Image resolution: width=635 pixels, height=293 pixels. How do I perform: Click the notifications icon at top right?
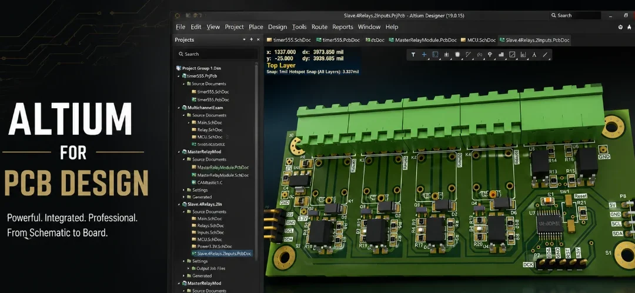tap(629, 27)
